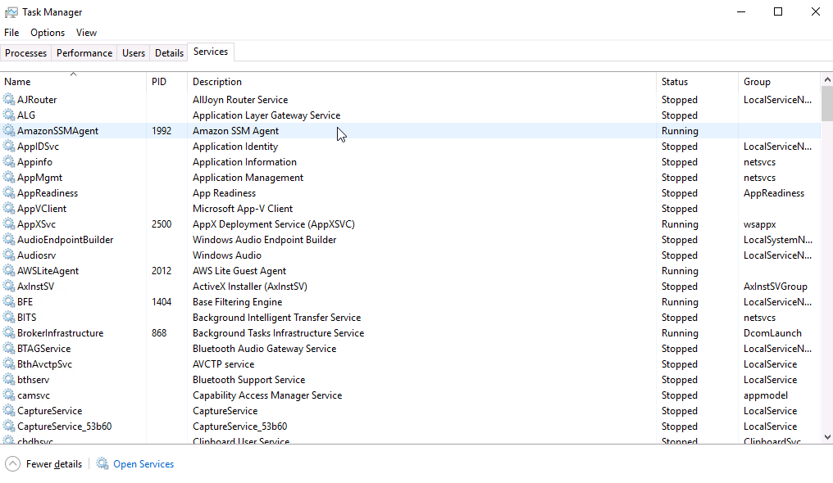Click the Audiosrv service gear icon
Screen dimensions: 833x483
(9, 255)
